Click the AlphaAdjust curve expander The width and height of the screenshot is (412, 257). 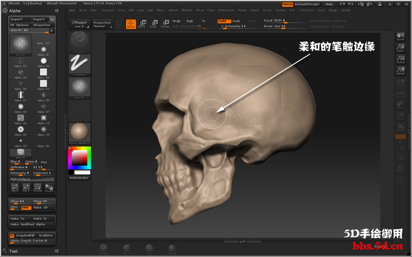pyautogui.click(x=32, y=179)
